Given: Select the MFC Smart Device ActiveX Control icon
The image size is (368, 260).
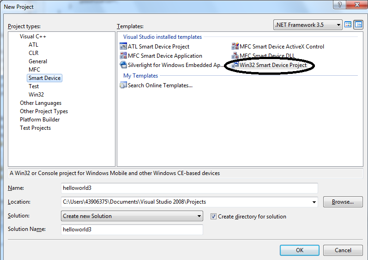Looking at the screenshot, I should pyautogui.click(x=235, y=47).
